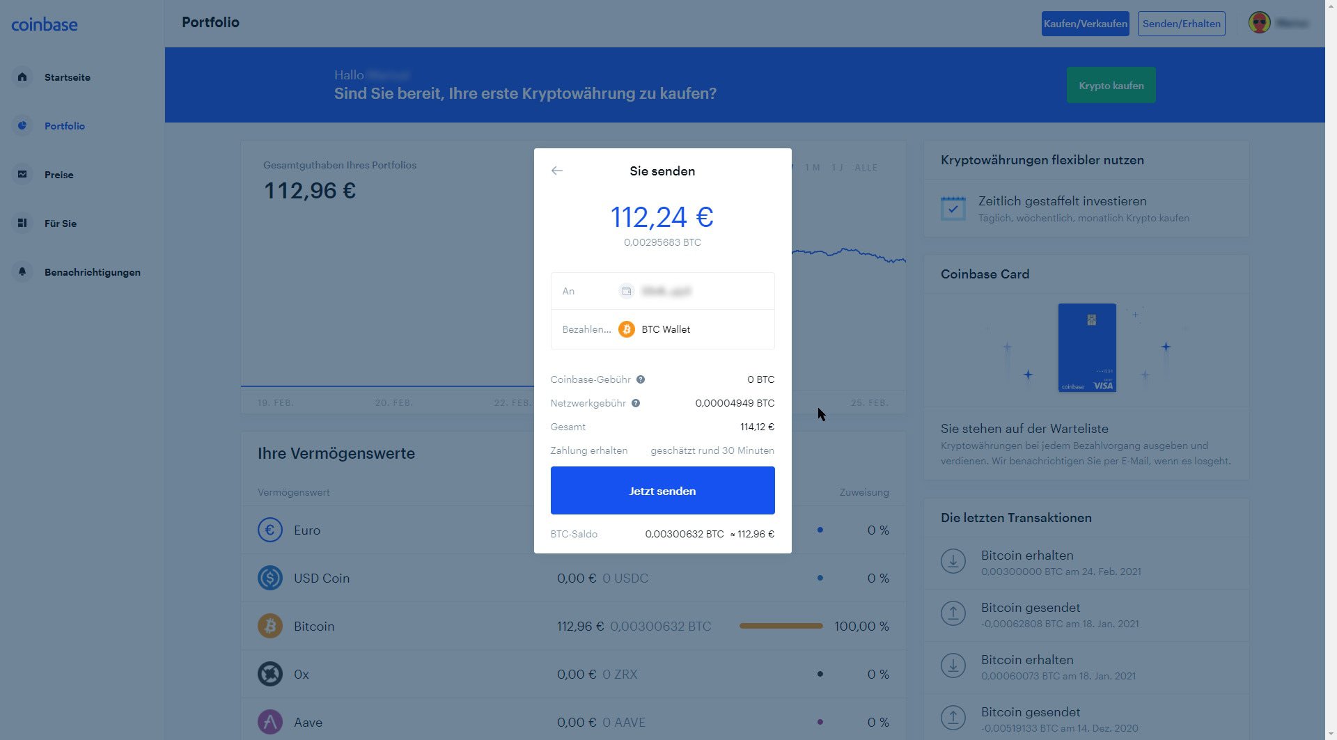Click the Zuweisung column header
Screen dimensions: 1337x740
pos(864,492)
